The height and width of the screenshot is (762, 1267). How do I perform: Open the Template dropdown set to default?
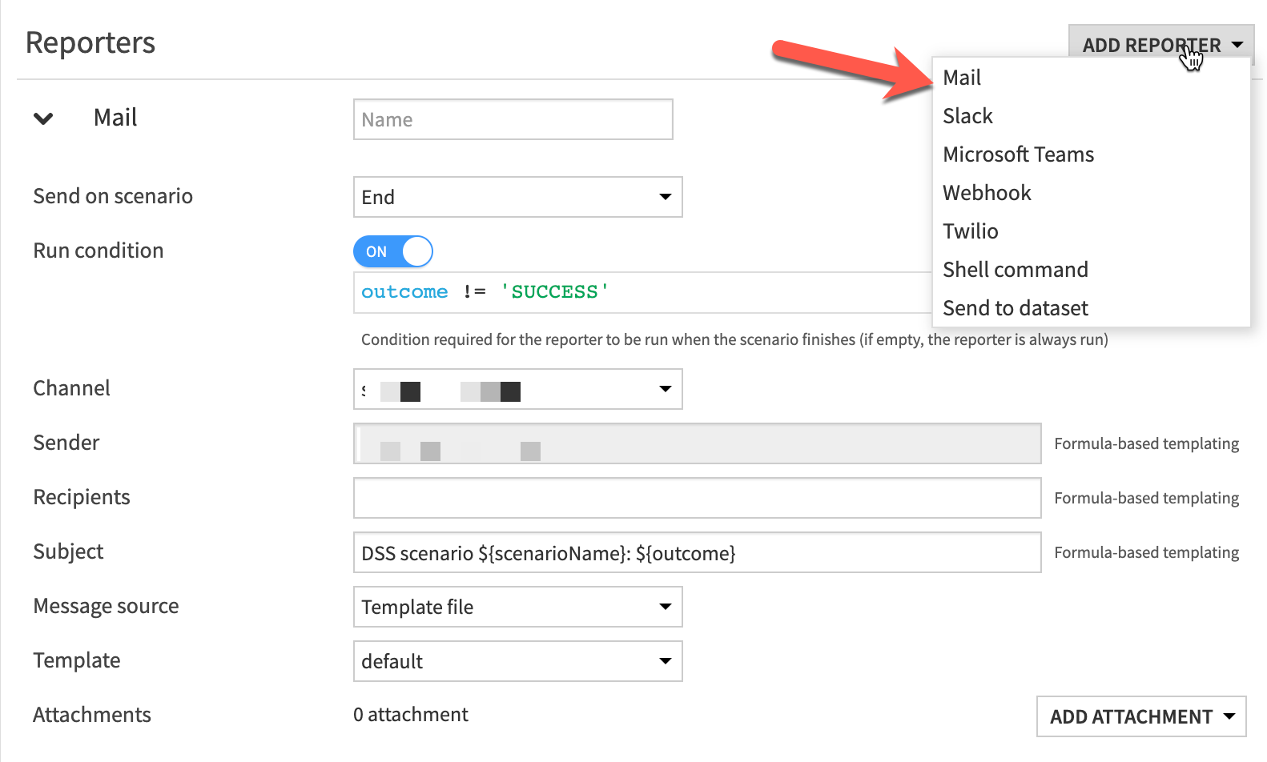(x=517, y=661)
